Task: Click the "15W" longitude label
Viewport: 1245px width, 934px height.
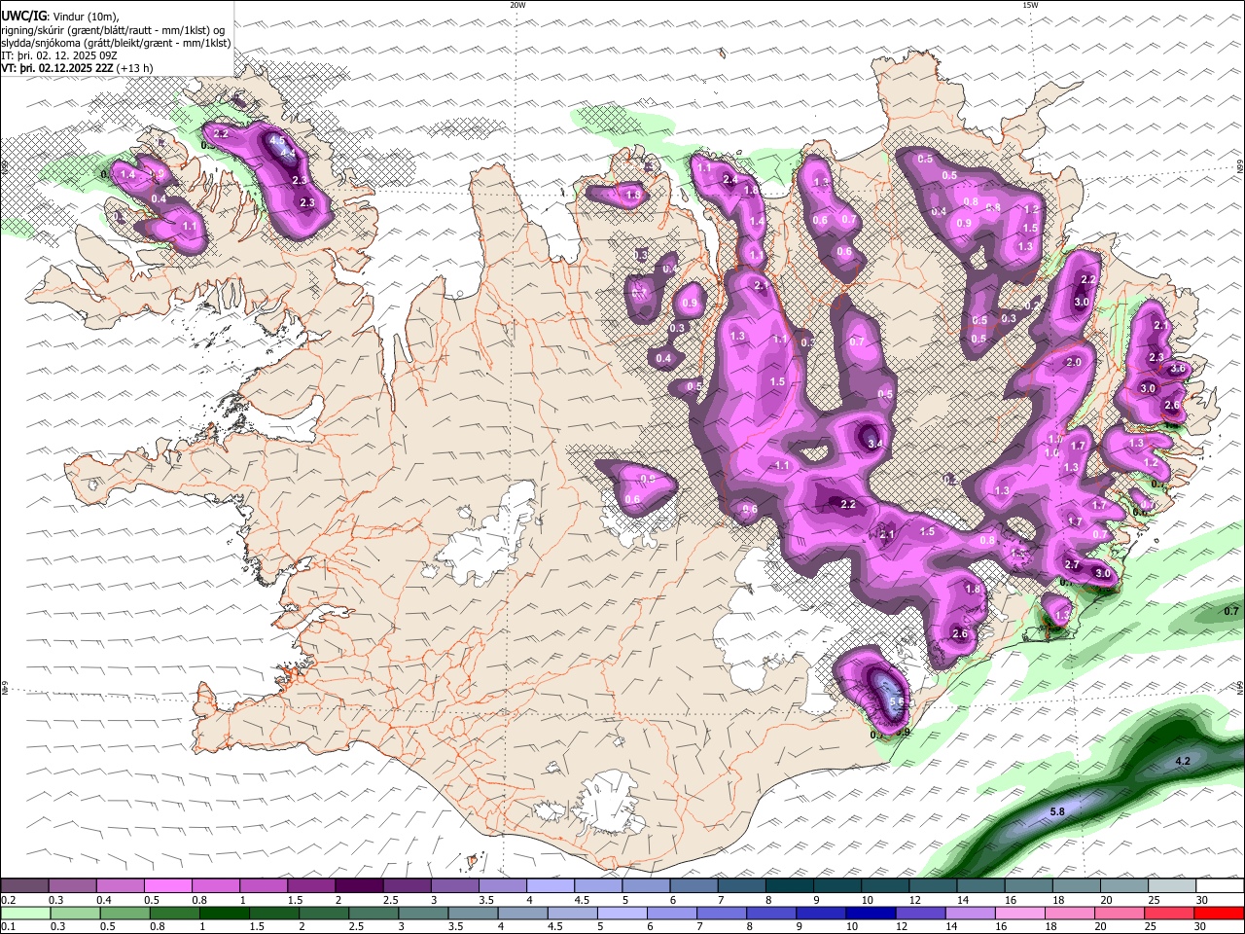Action: tap(1030, 5)
